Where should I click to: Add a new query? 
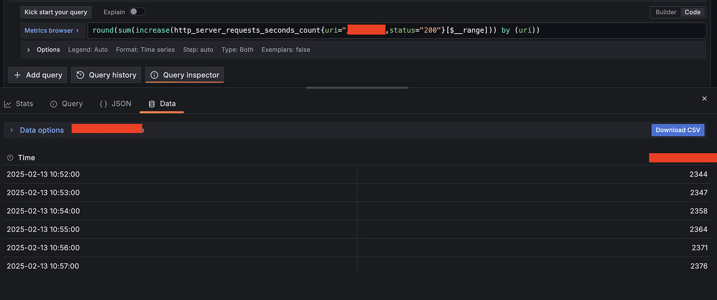coord(37,75)
